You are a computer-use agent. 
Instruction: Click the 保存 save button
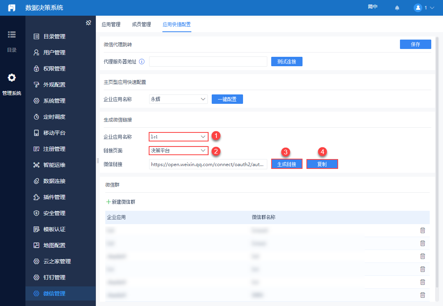[415, 44]
